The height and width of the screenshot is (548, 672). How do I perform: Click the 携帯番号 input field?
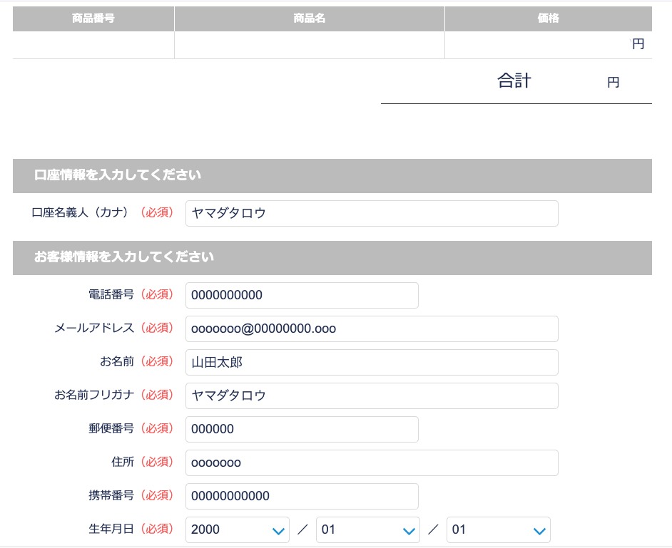click(x=301, y=496)
